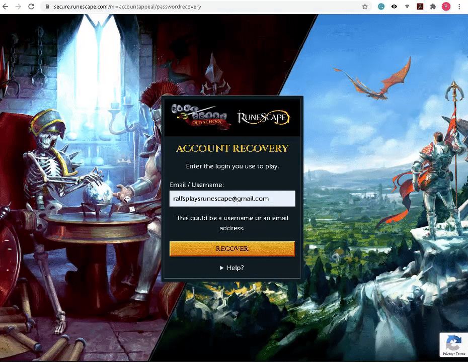The image size is (468, 362).
Task: Open the Adobe Acrobat extension
Action: point(420,7)
